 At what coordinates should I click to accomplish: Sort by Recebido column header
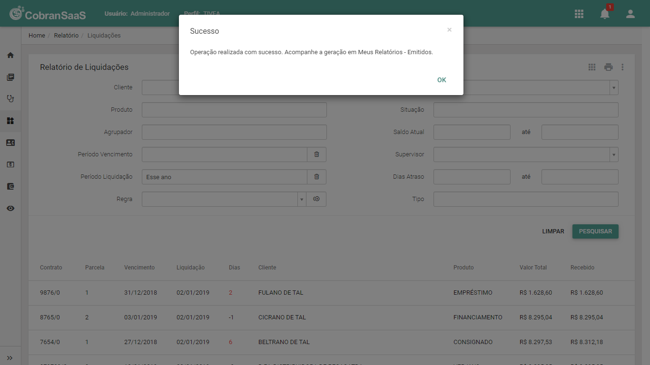point(582,268)
